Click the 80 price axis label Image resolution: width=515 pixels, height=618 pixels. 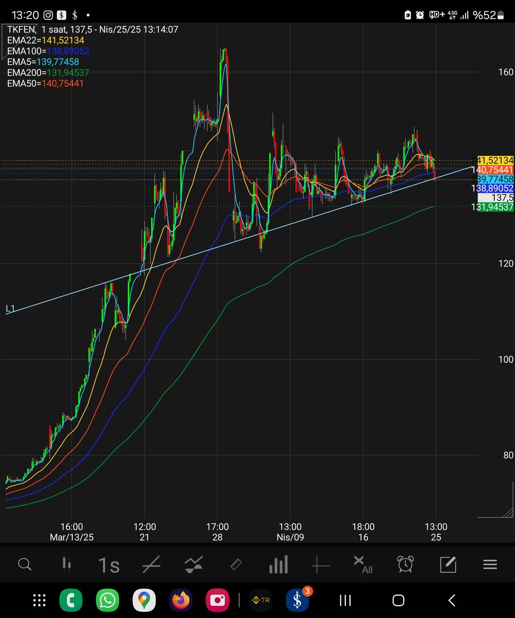tap(508, 455)
